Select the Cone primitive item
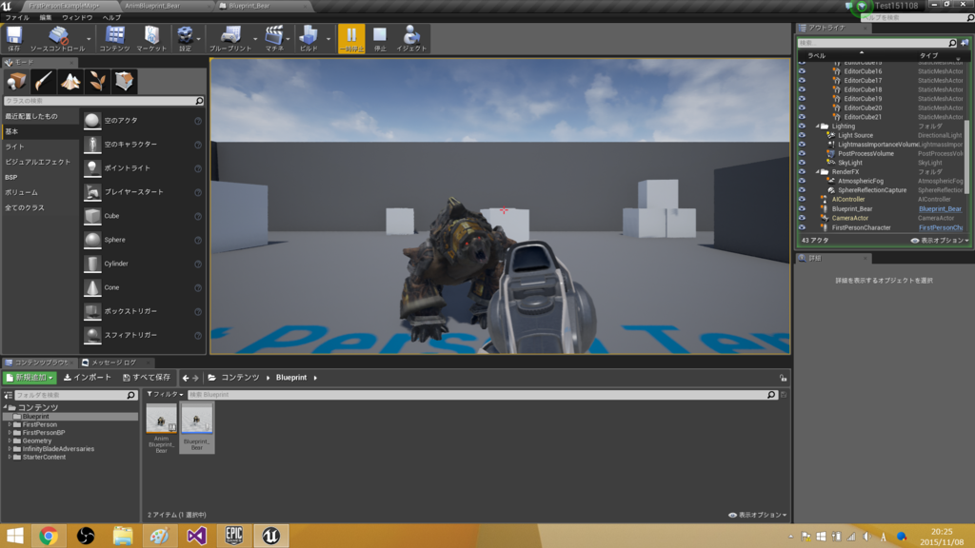 (143, 287)
